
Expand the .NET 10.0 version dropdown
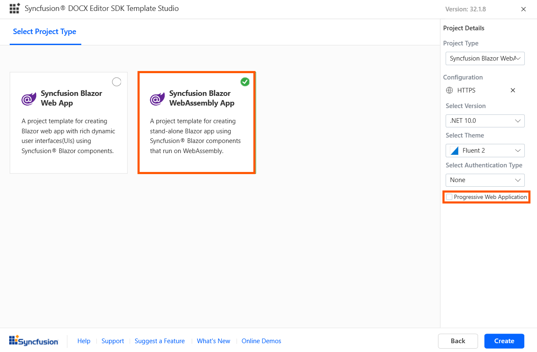coord(485,121)
